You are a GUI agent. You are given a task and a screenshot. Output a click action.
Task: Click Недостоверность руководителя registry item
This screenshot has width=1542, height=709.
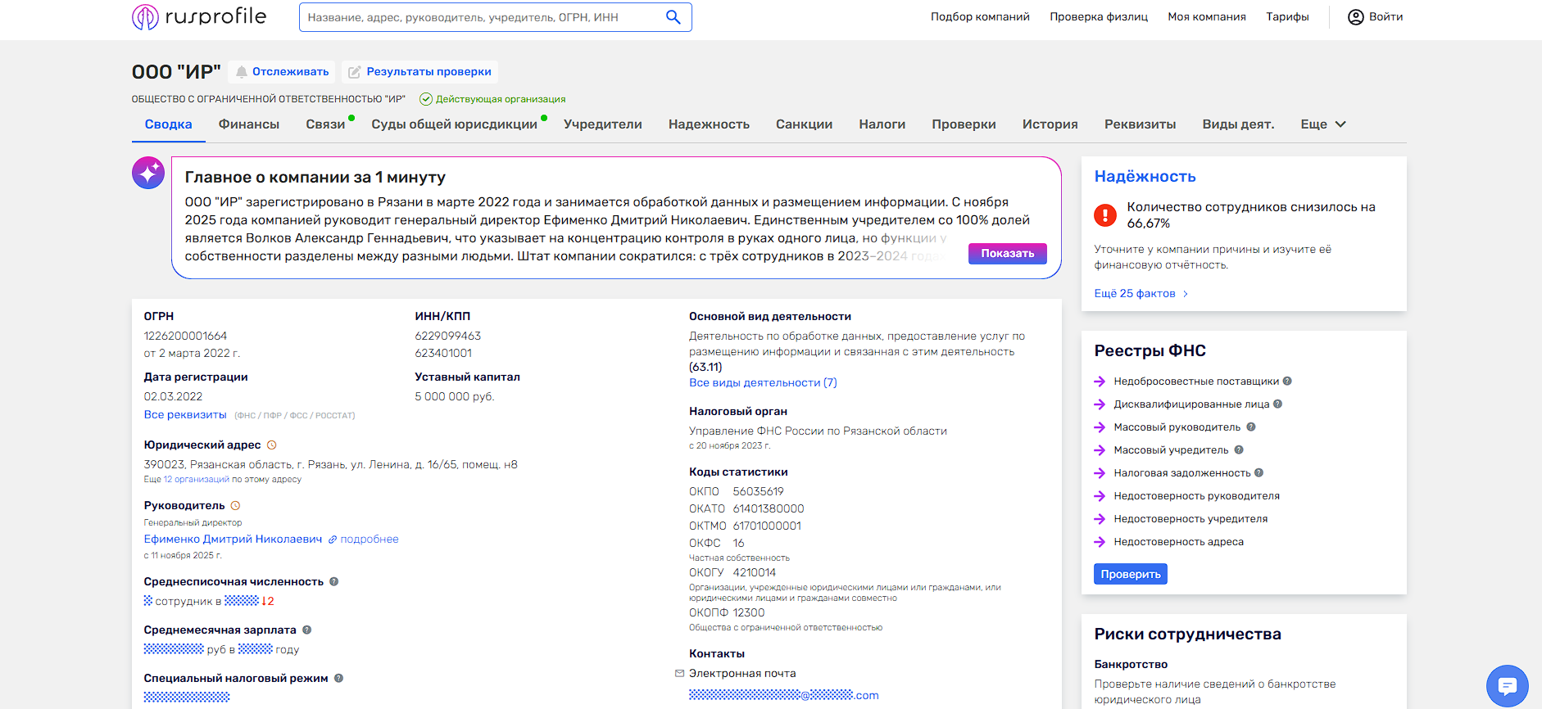pyautogui.click(x=1196, y=496)
